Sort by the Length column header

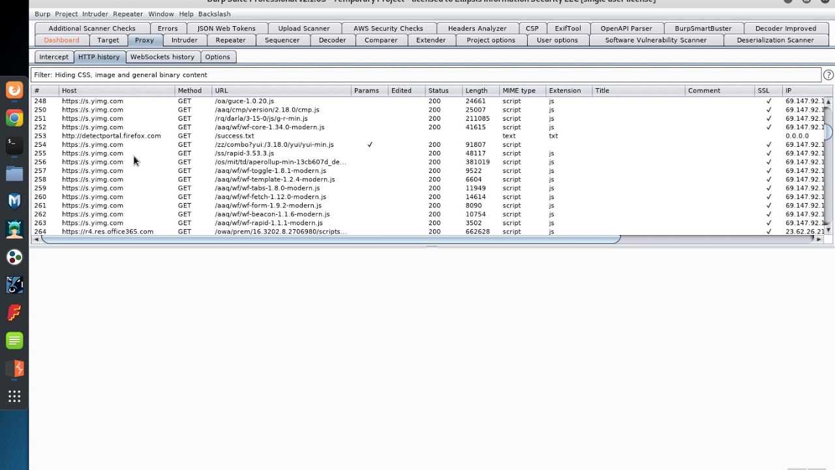(481, 91)
